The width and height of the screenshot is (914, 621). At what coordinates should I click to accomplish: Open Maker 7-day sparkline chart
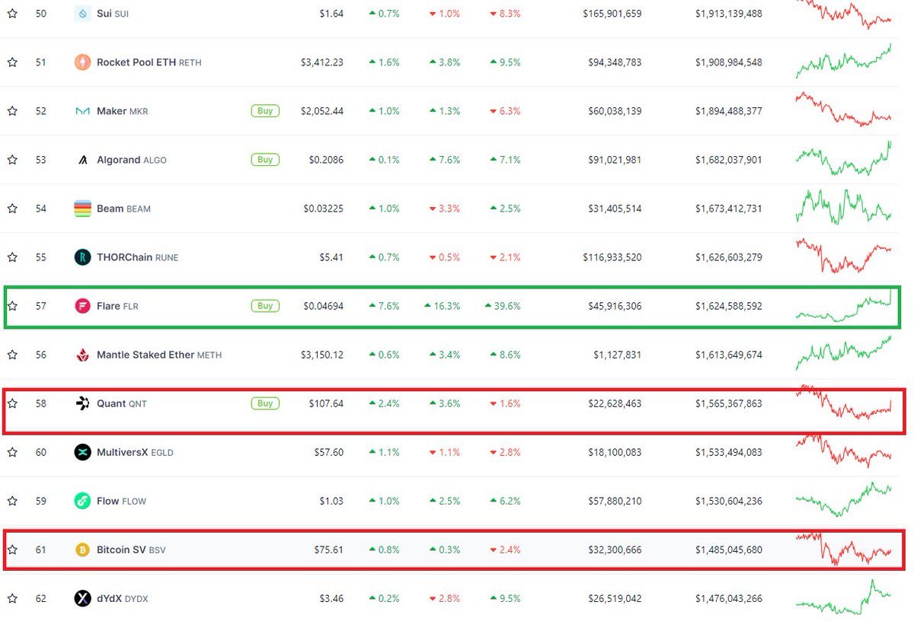pyautogui.click(x=843, y=110)
